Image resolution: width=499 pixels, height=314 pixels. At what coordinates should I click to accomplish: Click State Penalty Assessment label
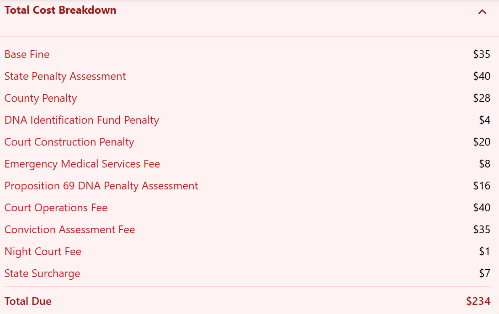(x=65, y=76)
